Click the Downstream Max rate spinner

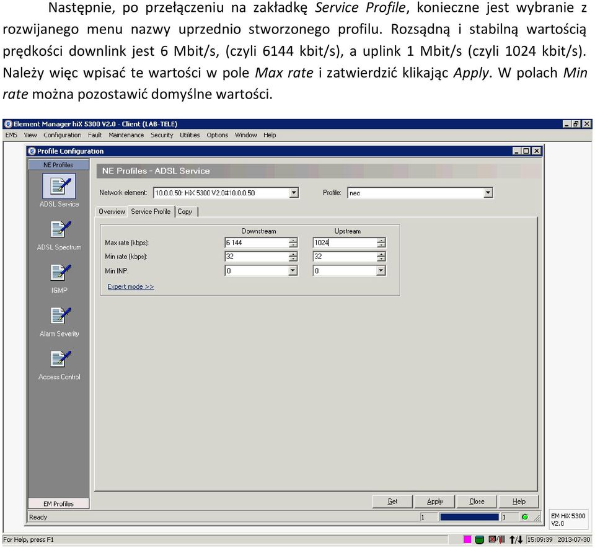pyautogui.click(x=293, y=242)
